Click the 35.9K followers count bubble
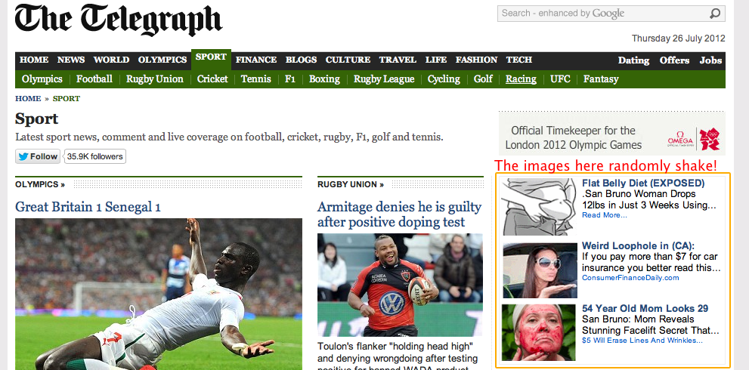The height and width of the screenshot is (370, 749). click(94, 156)
